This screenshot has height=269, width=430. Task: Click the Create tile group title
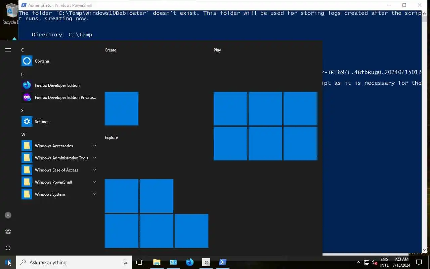pos(111,50)
